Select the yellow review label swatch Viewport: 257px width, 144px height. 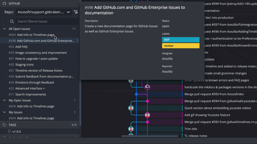181,46
